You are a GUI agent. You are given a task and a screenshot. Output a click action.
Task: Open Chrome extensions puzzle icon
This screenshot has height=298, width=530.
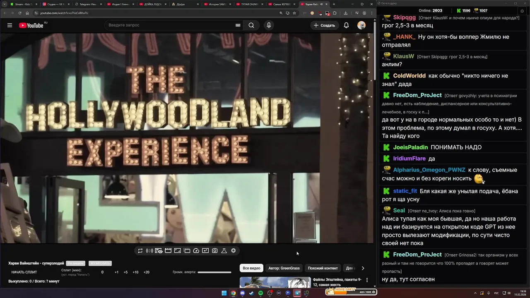pos(335,13)
